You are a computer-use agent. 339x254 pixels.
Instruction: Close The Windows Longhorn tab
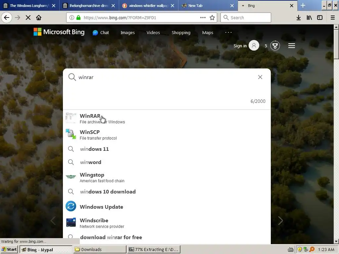[54, 6]
